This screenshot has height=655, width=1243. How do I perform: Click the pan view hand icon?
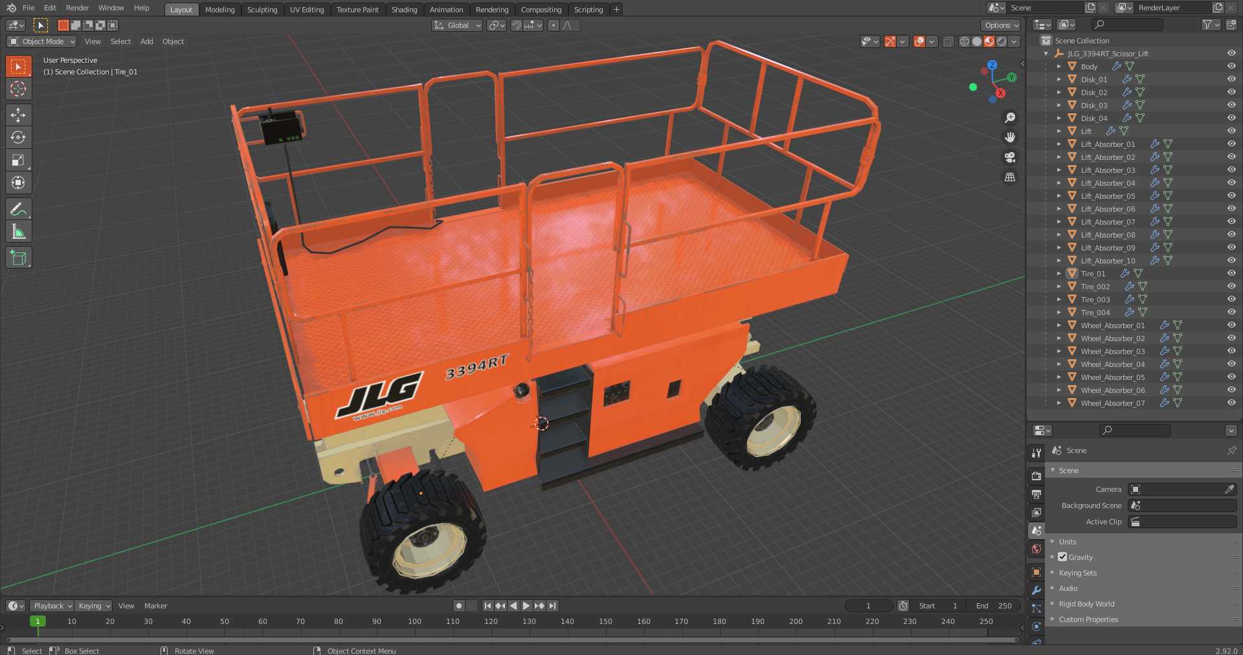pyautogui.click(x=1009, y=137)
